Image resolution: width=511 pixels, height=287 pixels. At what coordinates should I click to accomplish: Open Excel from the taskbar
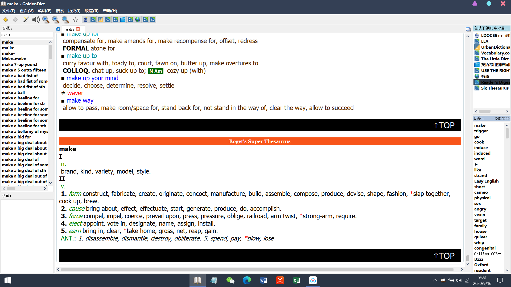pos(296,280)
